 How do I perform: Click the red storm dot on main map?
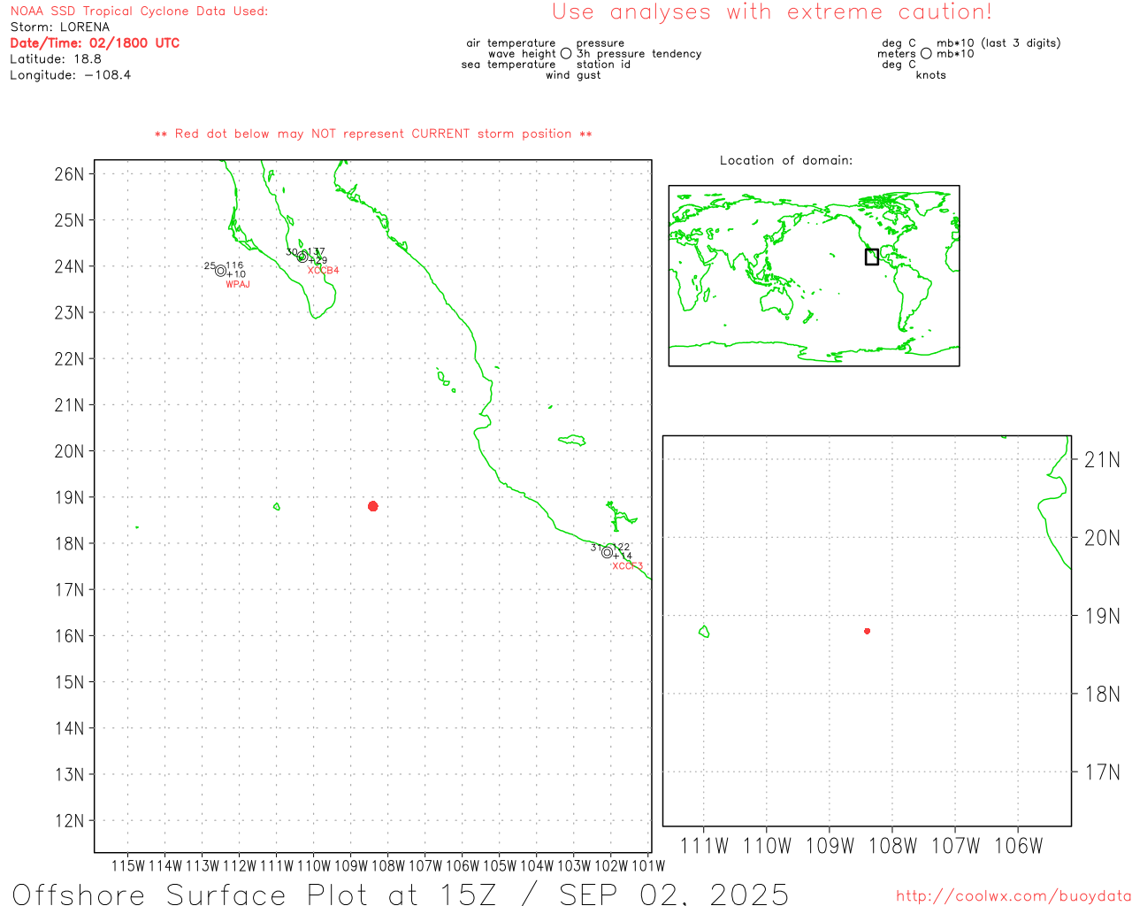pyautogui.click(x=373, y=506)
